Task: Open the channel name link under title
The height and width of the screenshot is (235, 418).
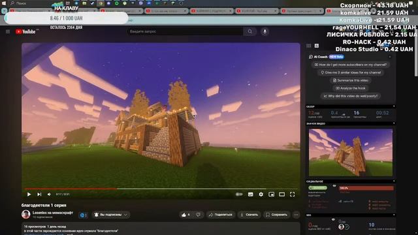Action: click(x=53, y=213)
